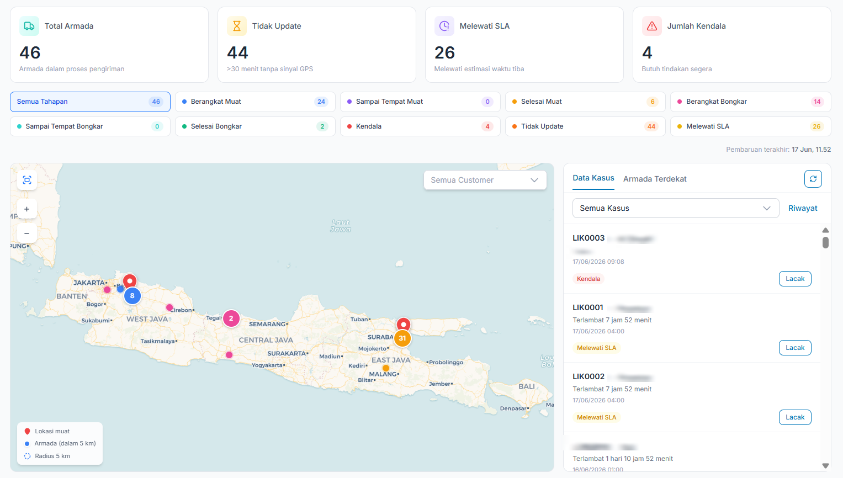Click the Total Armada value 46

pyautogui.click(x=30, y=52)
